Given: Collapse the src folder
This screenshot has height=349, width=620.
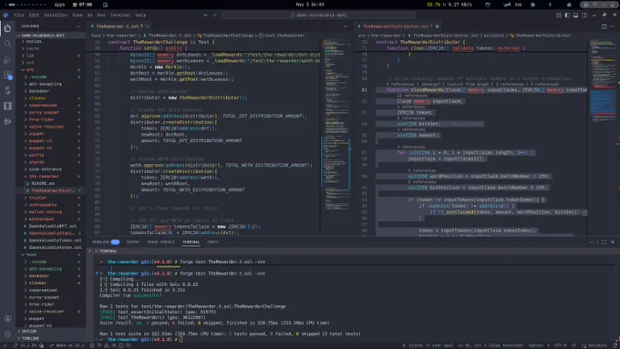Looking at the screenshot, I should coord(51,69).
